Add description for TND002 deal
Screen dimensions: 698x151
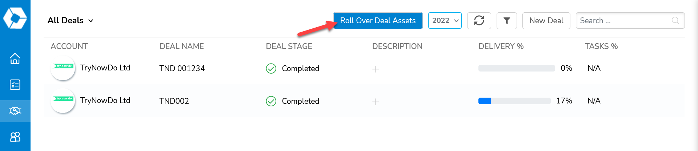(376, 102)
